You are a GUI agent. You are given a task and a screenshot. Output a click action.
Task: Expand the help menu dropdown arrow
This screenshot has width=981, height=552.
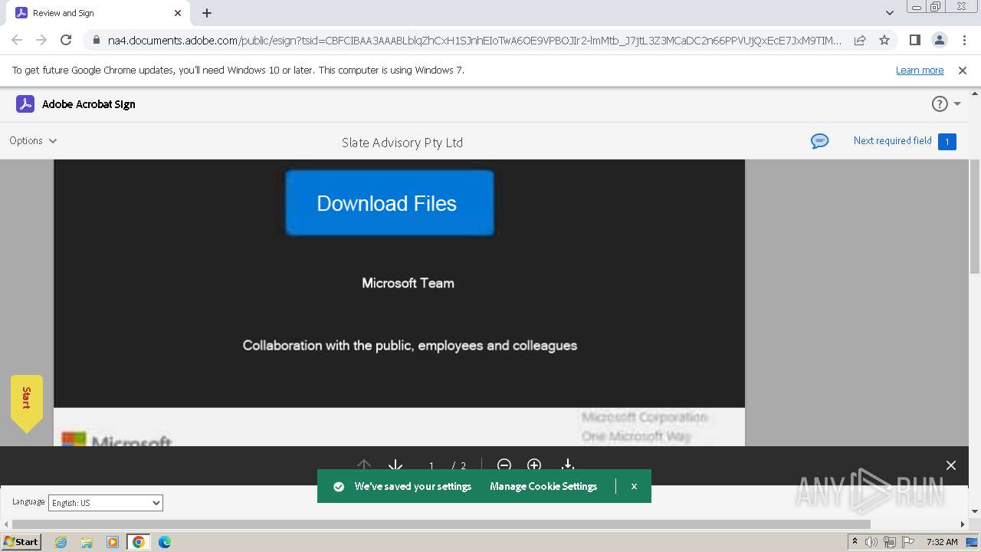coord(957,104)
